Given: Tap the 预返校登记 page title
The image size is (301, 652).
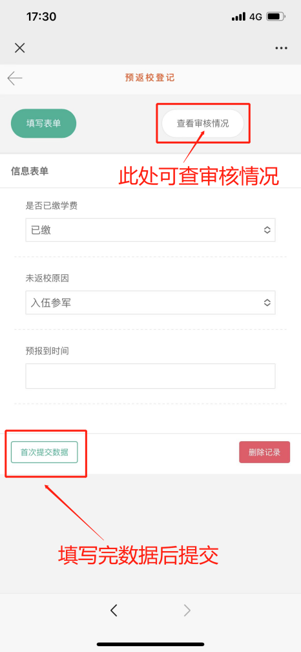Looking at the screenshot, I should click(x=150, y=78).
